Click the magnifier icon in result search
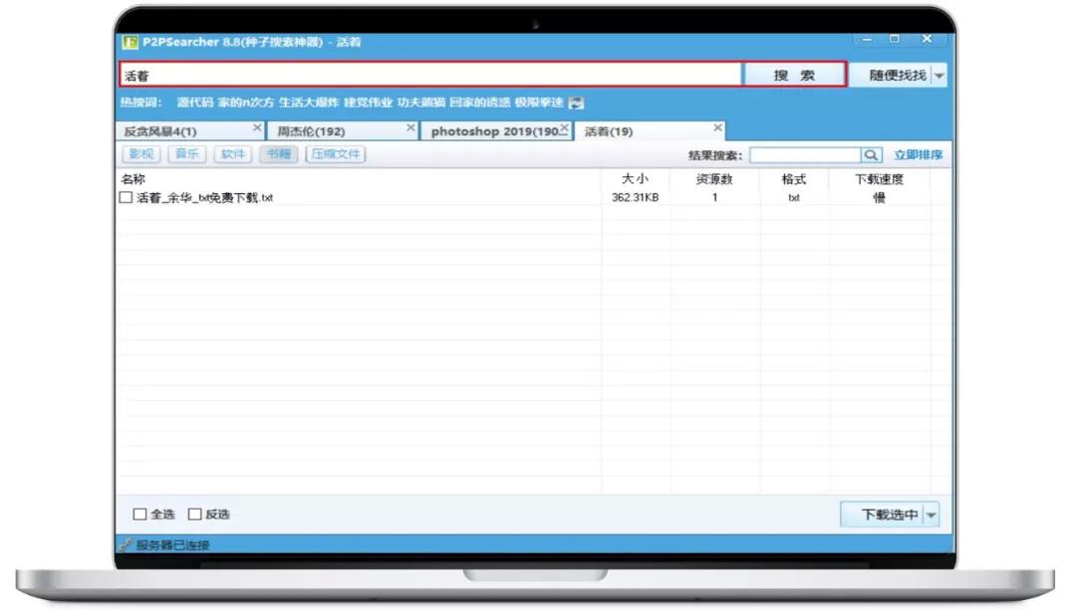 tap(871, 155)
